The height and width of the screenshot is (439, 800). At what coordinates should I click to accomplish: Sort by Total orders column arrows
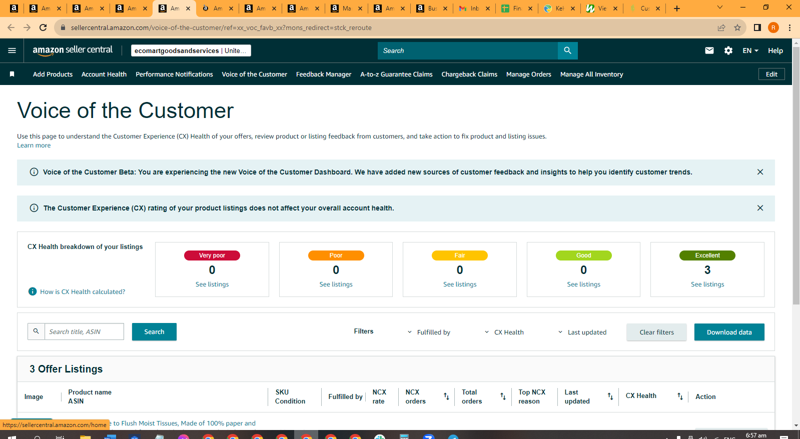click(503, 396)
